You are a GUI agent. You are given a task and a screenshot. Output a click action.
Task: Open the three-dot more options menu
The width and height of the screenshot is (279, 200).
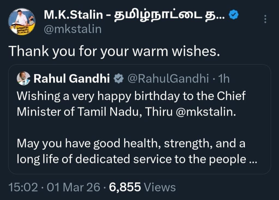[266, 19]
